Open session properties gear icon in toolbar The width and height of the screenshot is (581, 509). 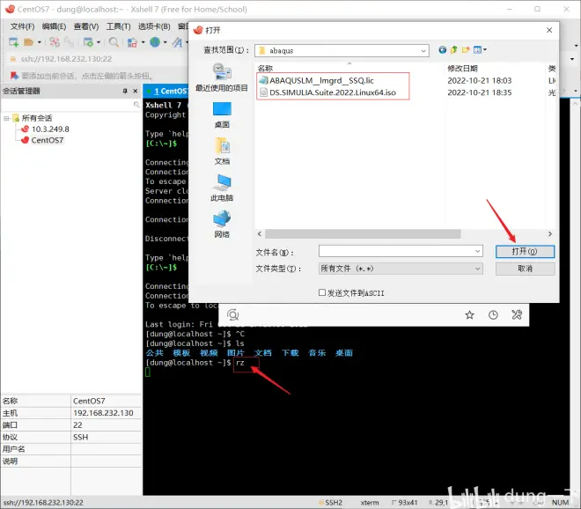click(88, 42)
